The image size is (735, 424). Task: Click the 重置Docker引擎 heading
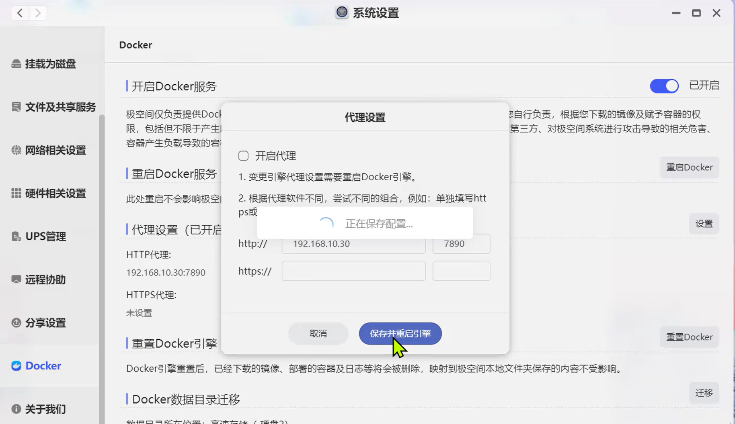click(174, 344)
